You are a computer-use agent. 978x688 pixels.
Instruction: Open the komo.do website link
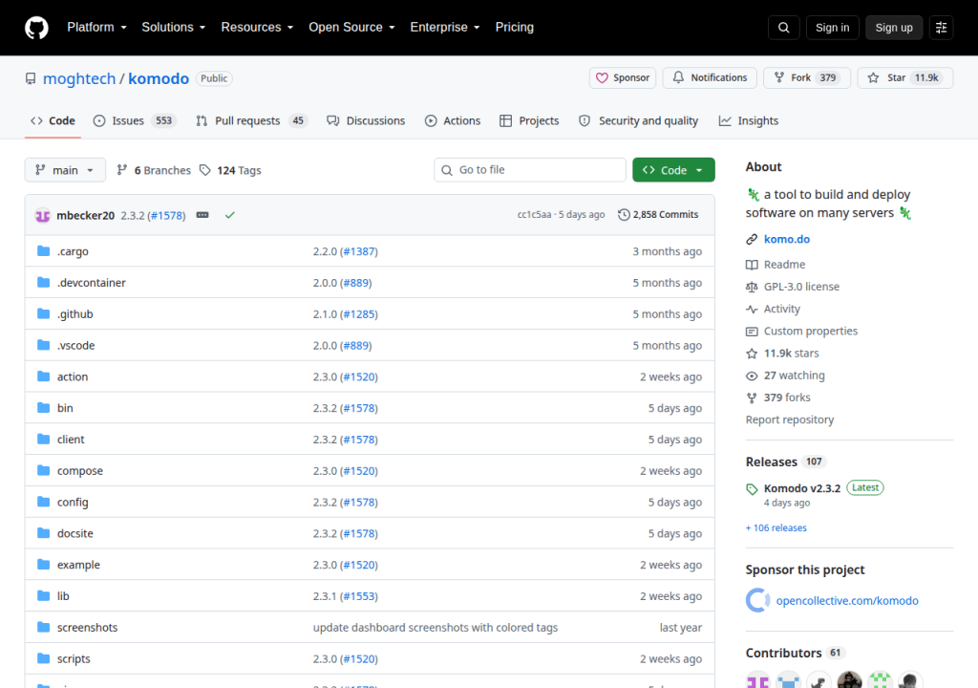(787, 239)
